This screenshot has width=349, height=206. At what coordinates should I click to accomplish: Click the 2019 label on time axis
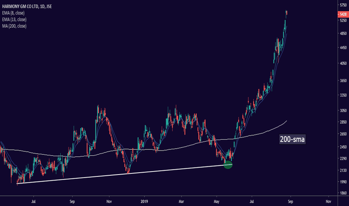click(x=144, y=202)
